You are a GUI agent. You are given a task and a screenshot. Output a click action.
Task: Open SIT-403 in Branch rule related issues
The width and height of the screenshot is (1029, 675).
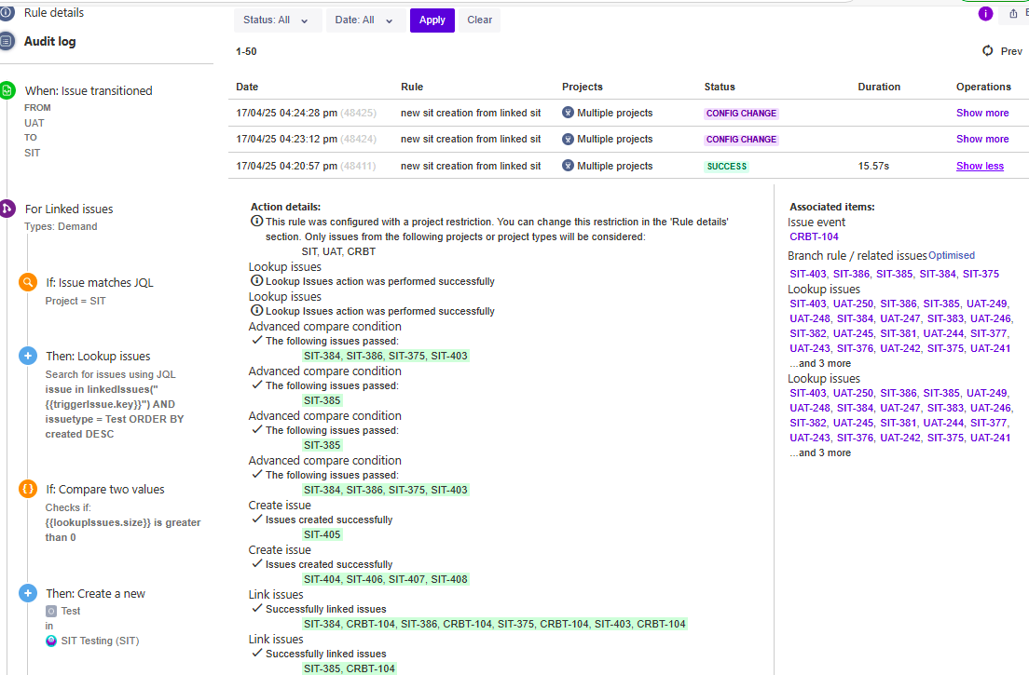coord(808,274)
